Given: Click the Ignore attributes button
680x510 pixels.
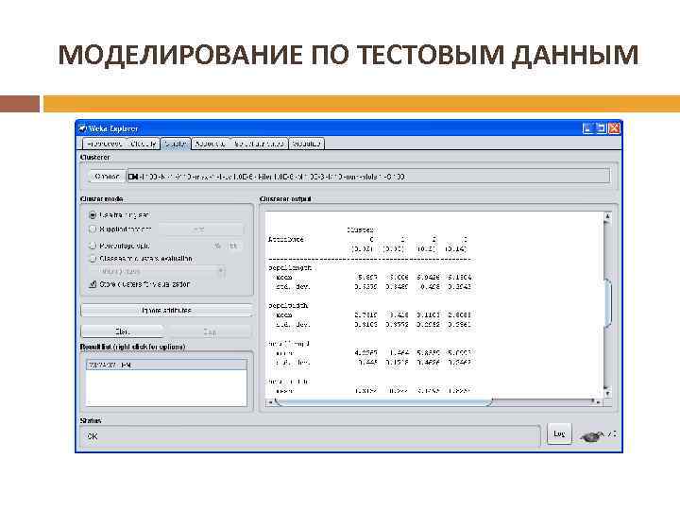Looking at the screenshot, I should tap(166, 310).
